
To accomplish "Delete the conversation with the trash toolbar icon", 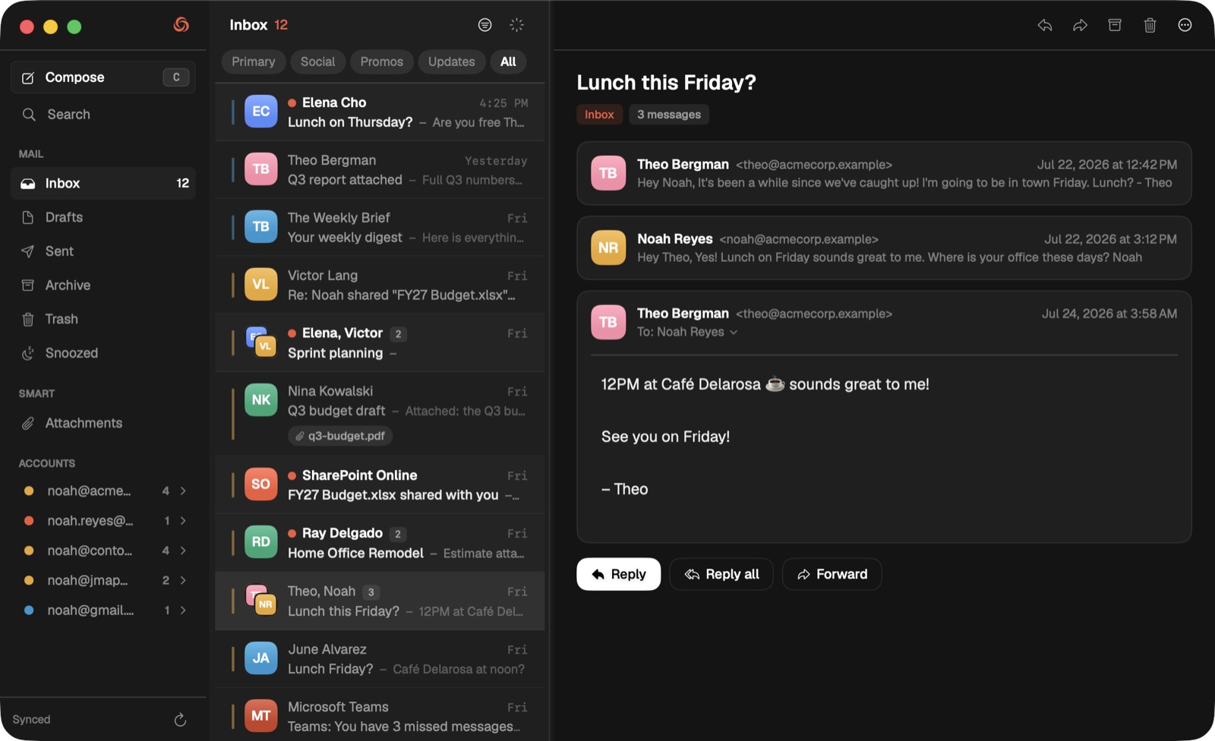I will [x=1150, y=25].
